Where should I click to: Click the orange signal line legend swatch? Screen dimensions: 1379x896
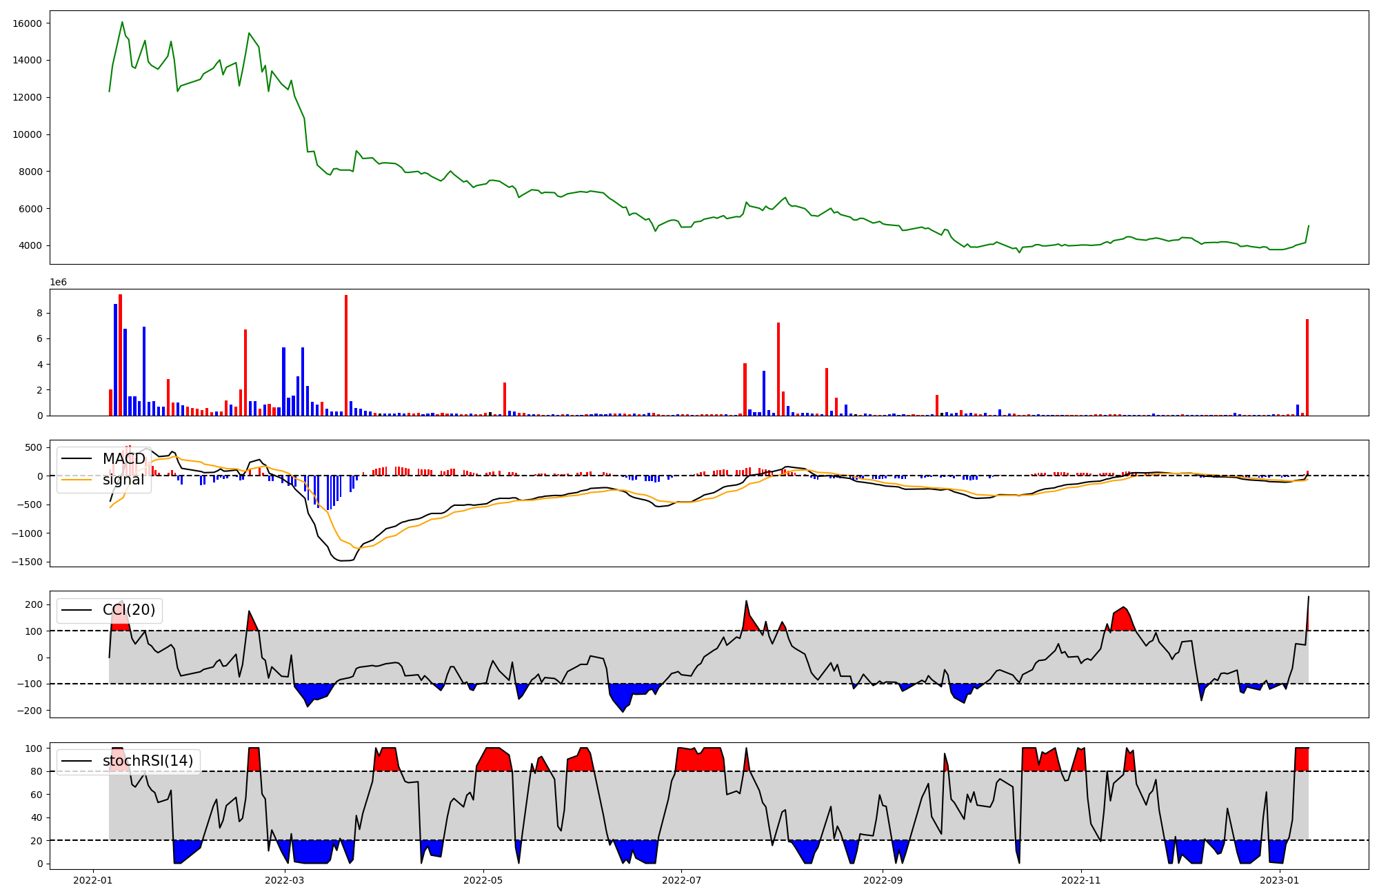77,480
